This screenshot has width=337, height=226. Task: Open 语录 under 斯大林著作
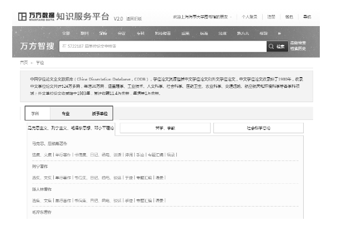tap(160, 201)
